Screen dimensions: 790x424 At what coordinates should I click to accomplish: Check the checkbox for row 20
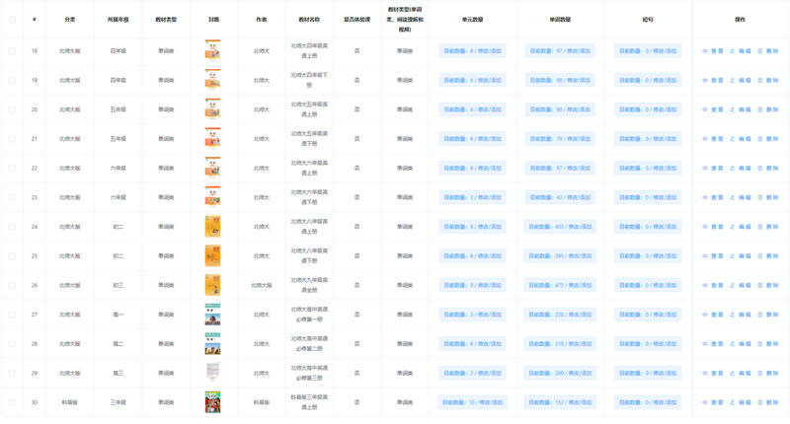tap(12, 109)
